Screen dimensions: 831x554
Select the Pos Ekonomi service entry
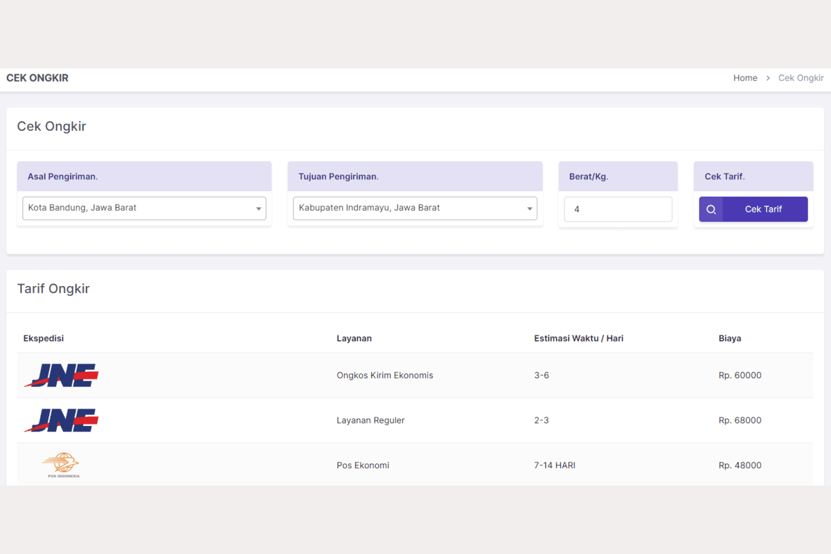click(x=363, y=465)
